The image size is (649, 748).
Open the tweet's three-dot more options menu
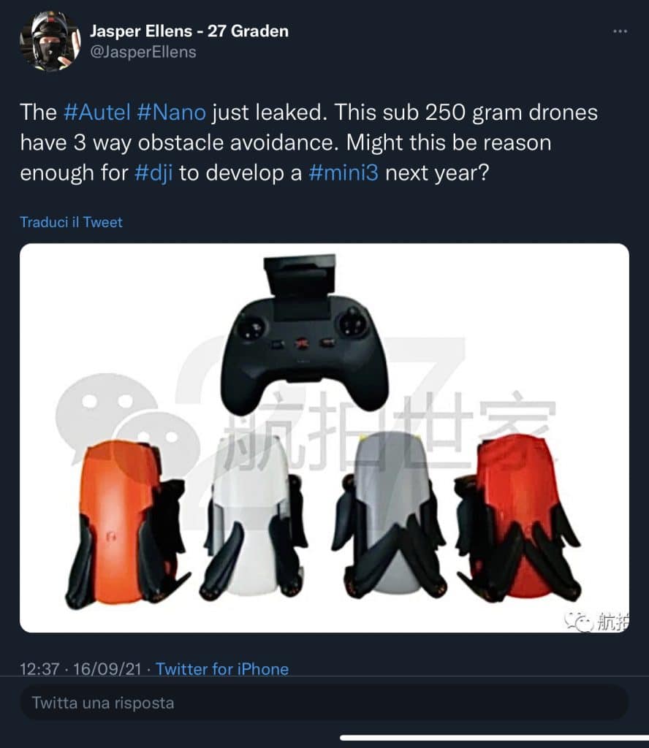pyautogui.click(x=620, y=31)
